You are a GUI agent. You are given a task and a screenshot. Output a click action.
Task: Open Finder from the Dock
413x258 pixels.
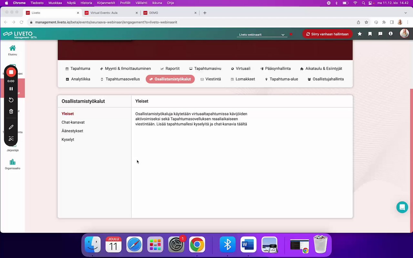click(x=93, y=244)
